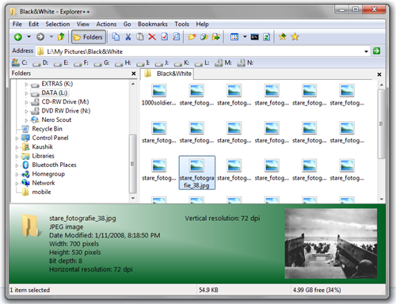The image size is (396, 304).
Task: Select the Black&White tab
Action: [167, 74]
